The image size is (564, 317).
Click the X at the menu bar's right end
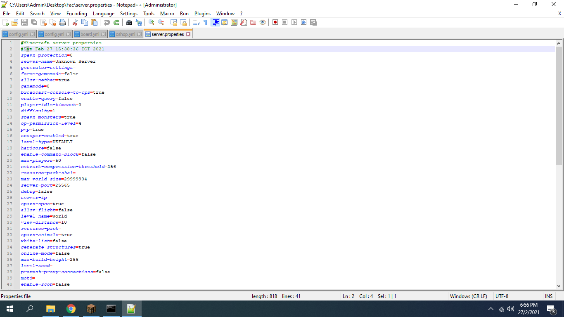(559, 14)
